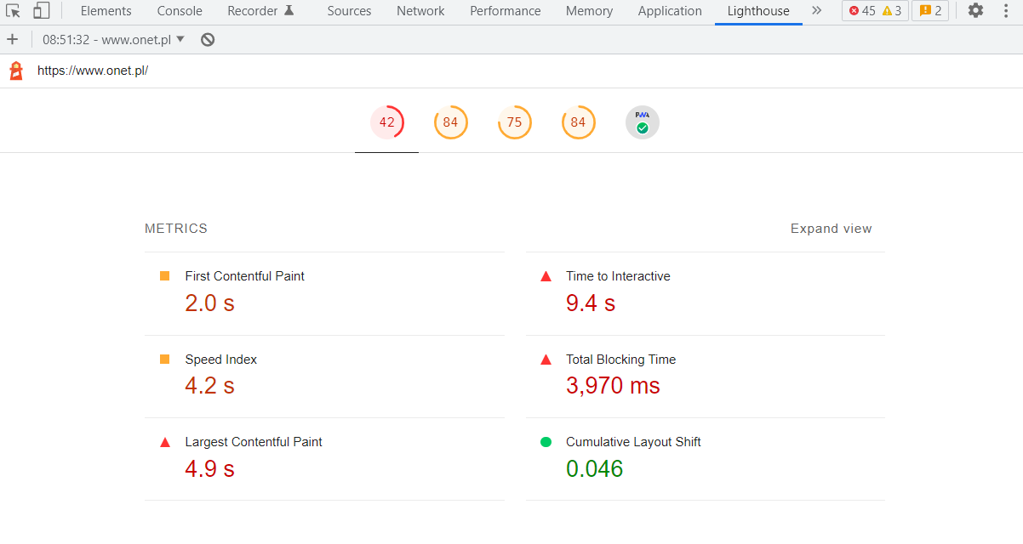Image resolution: width=1023 pixels, height=544 pixels.
Task: Click the 2.0 s value
Action: 209,303
